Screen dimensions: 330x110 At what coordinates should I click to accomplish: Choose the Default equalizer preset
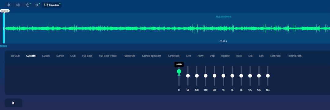tap(15, 56)
